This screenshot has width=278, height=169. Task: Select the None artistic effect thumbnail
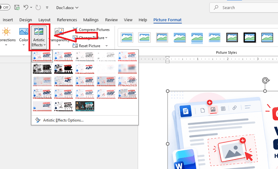[x=42, y=56]
